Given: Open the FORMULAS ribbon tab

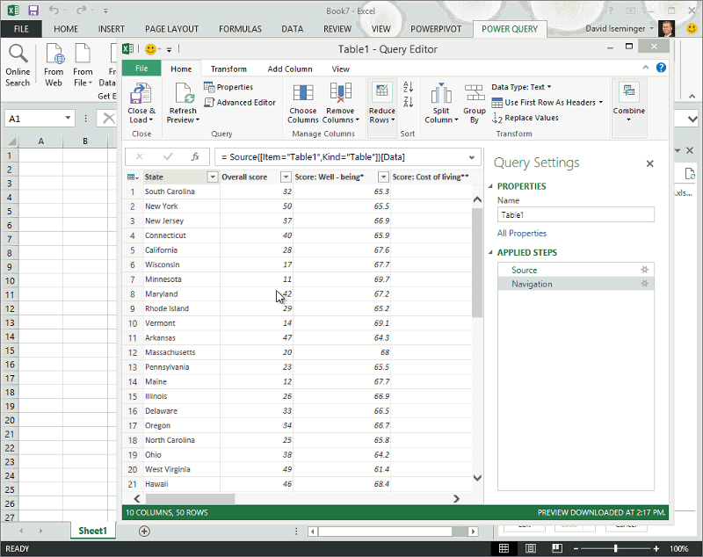Looking at the screenshot, I should point(240,29).
